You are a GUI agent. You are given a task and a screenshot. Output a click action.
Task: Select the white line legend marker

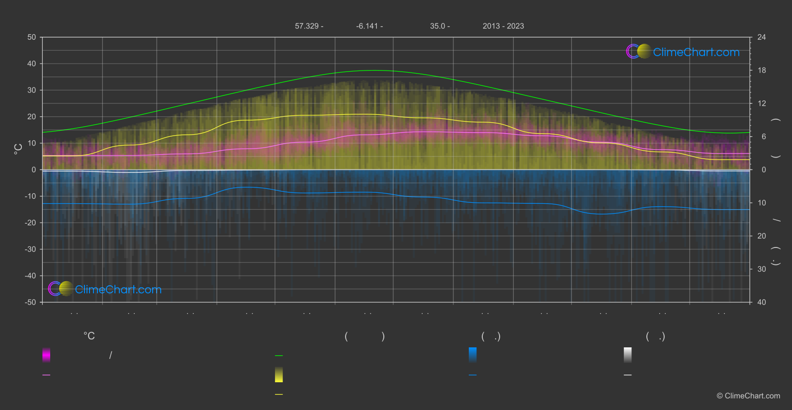628,375
